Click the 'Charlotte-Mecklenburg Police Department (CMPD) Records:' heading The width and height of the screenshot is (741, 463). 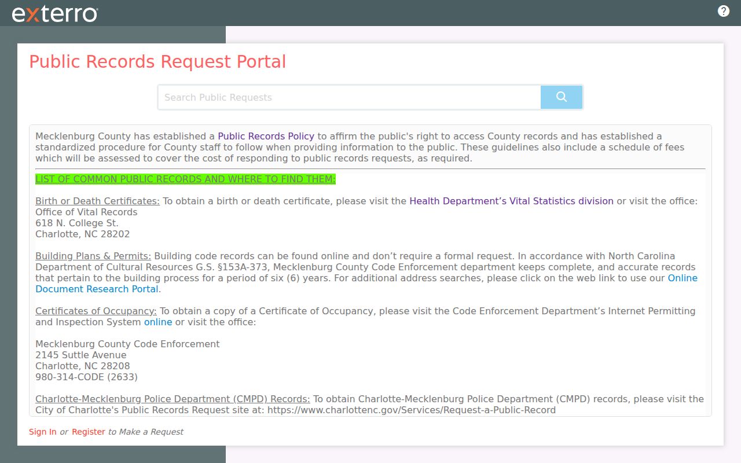(173, 399)
